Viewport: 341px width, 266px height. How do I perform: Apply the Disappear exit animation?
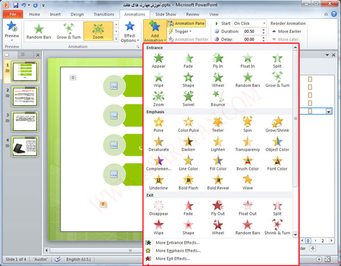click(158, 209)
